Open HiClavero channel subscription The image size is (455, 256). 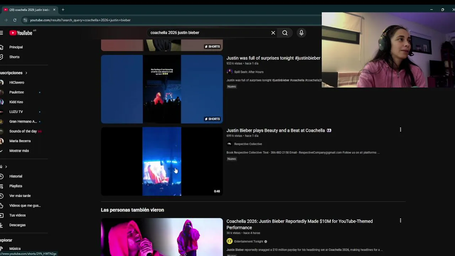[17, 82]
